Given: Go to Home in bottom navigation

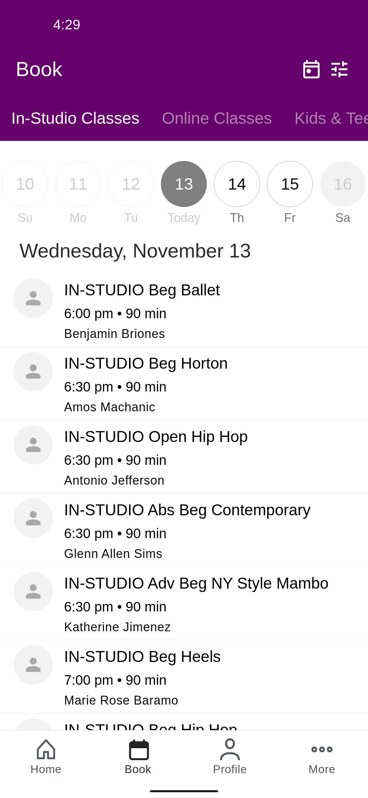Looking at the screenshot, I should click(46, 757).
